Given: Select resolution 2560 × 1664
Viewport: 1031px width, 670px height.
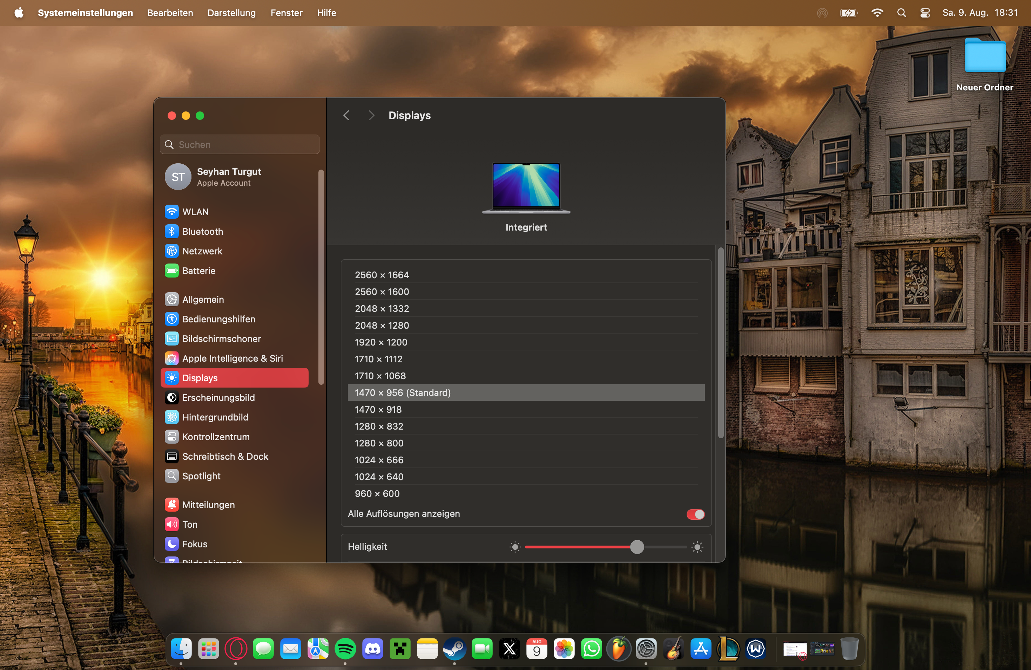Looking at the screenshot, I should (526, 275).
